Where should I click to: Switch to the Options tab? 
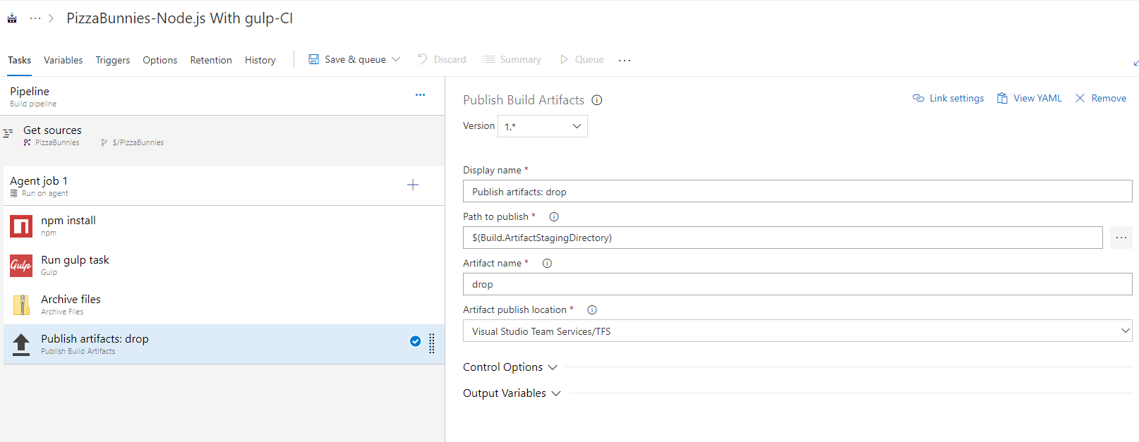pos(160,60)
